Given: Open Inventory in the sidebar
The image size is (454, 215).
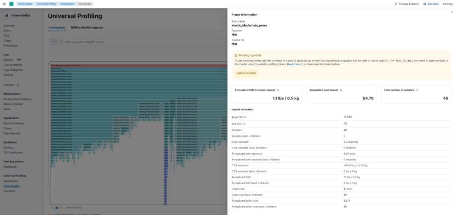Looking at the screenshot, I should (9, 85).
